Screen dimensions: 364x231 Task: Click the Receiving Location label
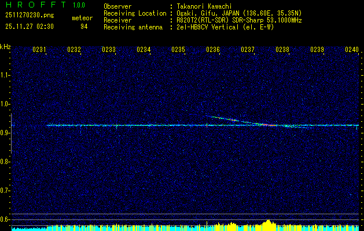(135, 13)
